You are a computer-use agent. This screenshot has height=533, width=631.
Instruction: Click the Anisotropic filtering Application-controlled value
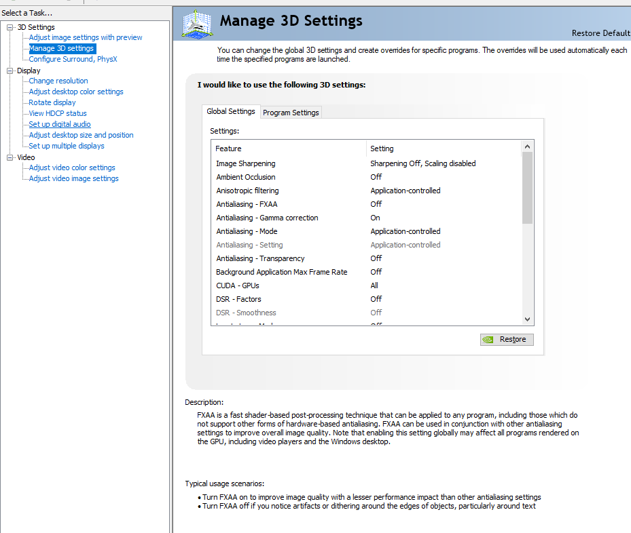(x=405, y=191)
